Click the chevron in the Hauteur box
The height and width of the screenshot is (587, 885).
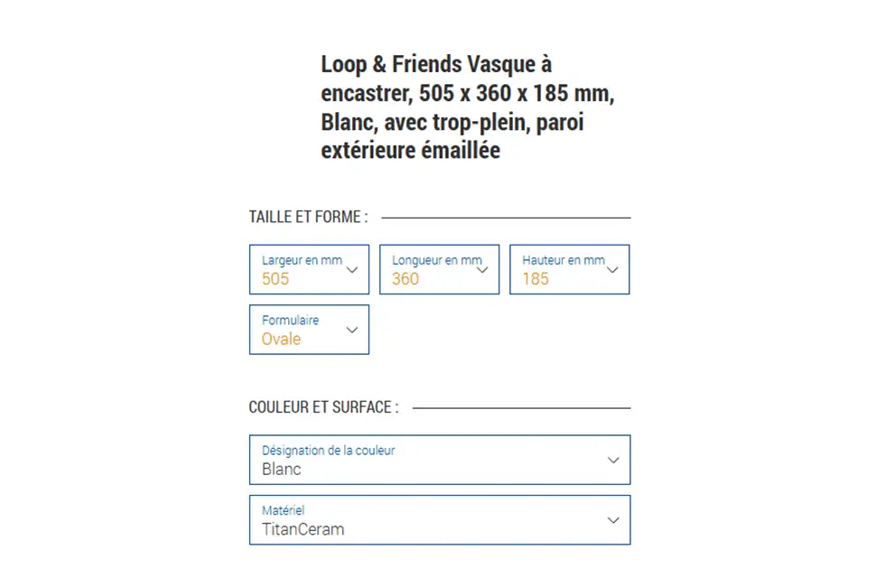612,270
